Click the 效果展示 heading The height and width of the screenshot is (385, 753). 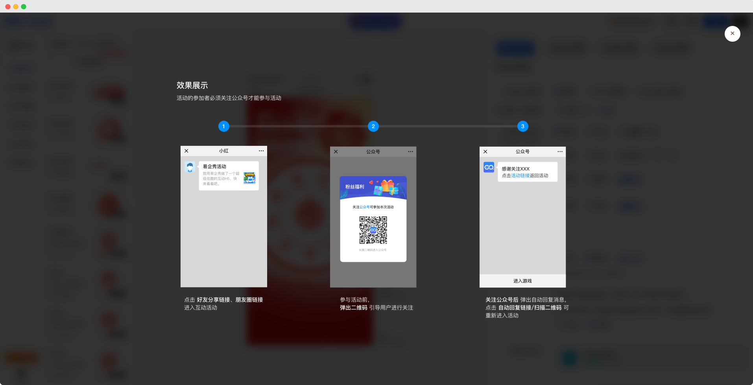(192, 85)
